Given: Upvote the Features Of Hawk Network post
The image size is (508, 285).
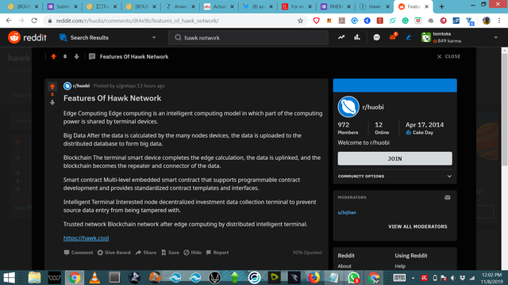Looking at the screenshot, I should click(x=52, y=86).
